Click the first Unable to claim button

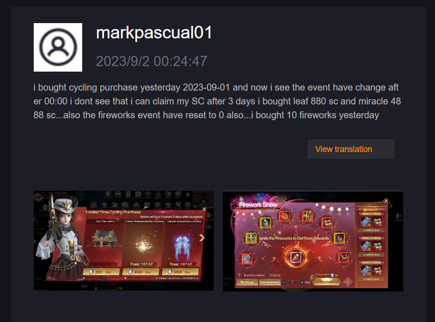tap(371, 230)
